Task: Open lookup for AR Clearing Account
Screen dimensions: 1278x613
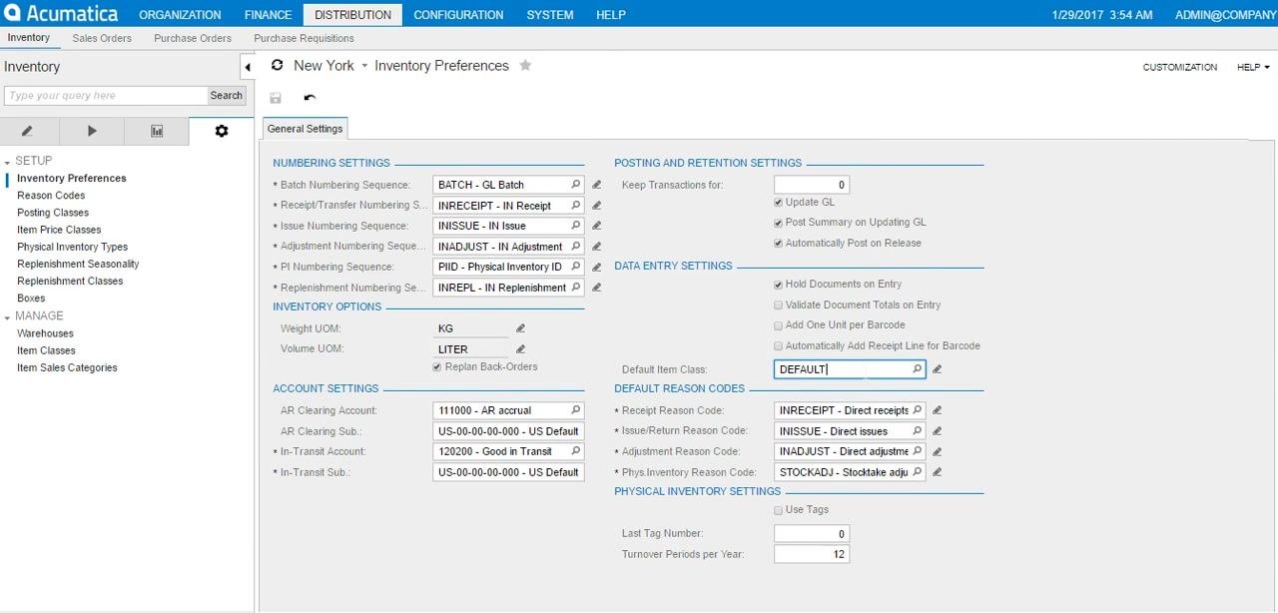Action: click(x=575, y=410)
